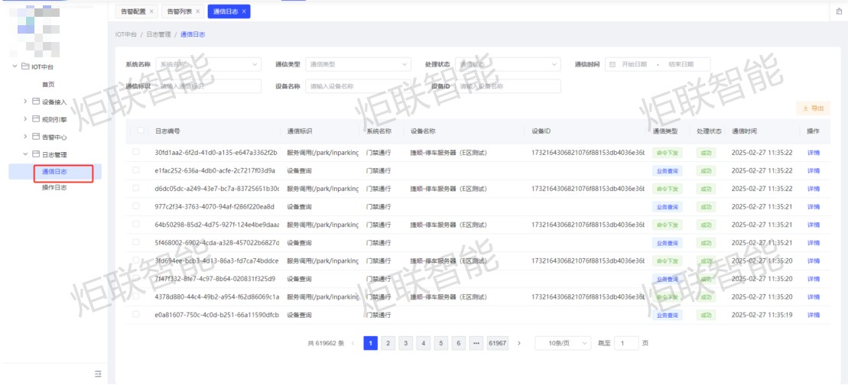Go to next page with right arrow
The width and height of the screenshot is (848, 385).
point(519,343)
